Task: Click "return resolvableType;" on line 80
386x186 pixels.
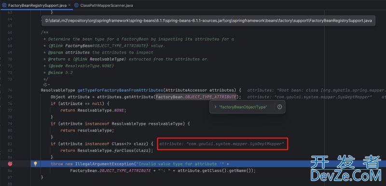Action: 87,131
